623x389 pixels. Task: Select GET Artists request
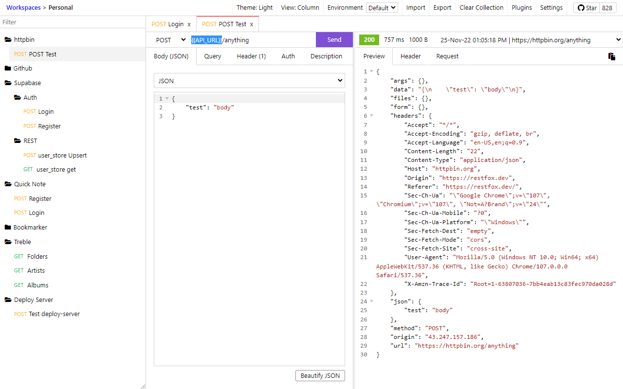(29, 271)
